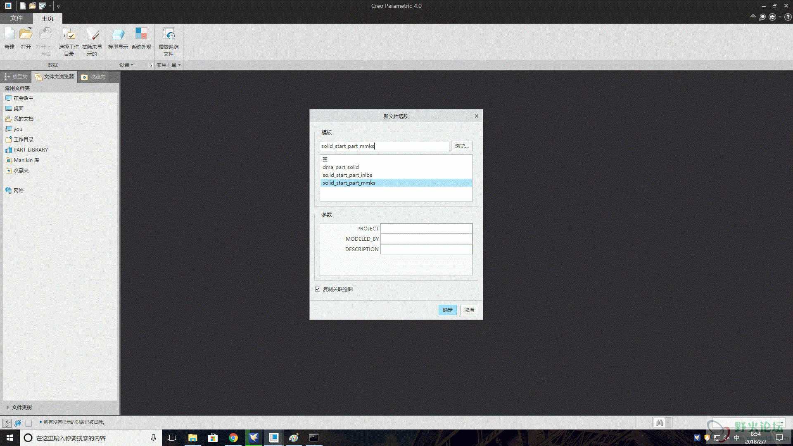Open 桌面 desktop folder in navigator
Image resolution: width=793 pixels, height=446 pixels.
[x=14, y=109]
